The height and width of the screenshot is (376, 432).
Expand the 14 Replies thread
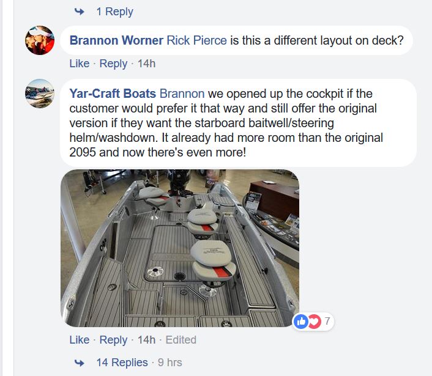(122, 363)
